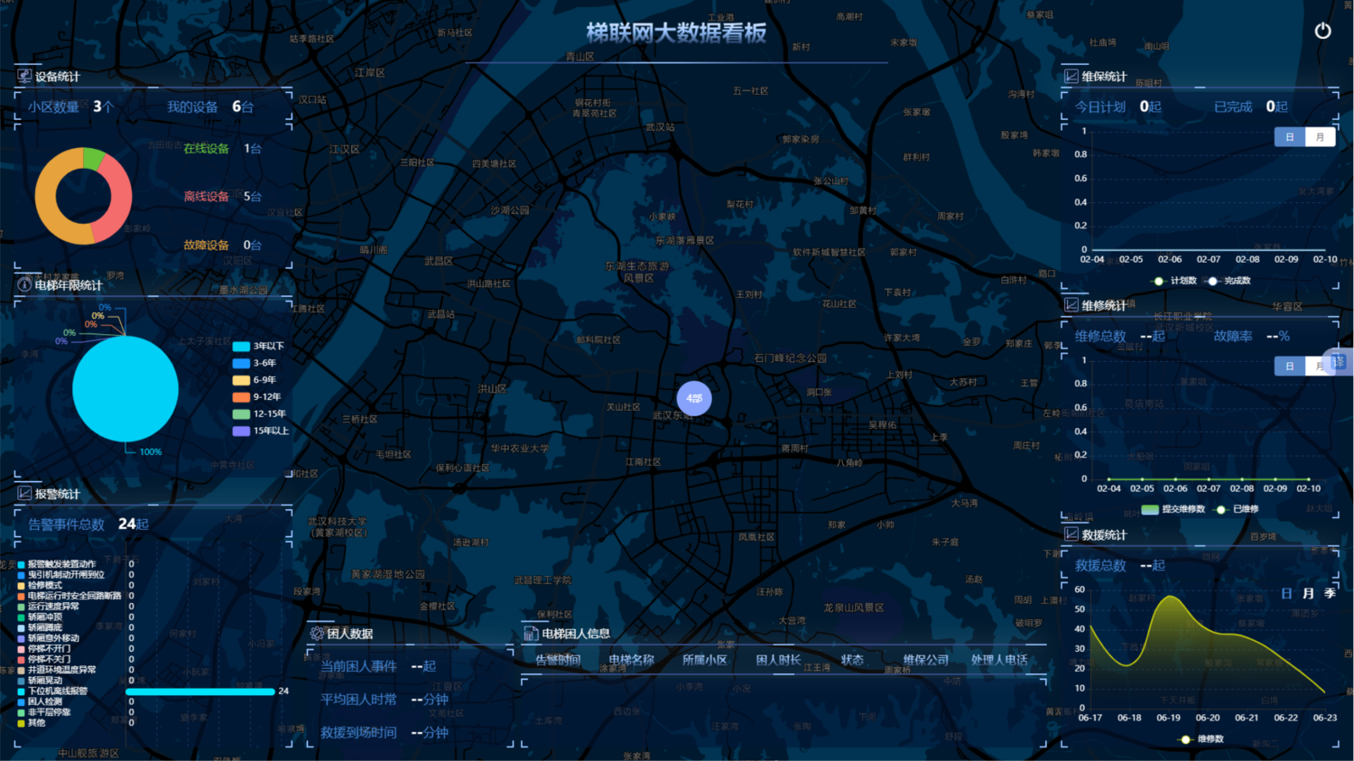Click the 报警统计 chart icon
The height and width of the screenshot is (761, 1354).
point(24,494)
